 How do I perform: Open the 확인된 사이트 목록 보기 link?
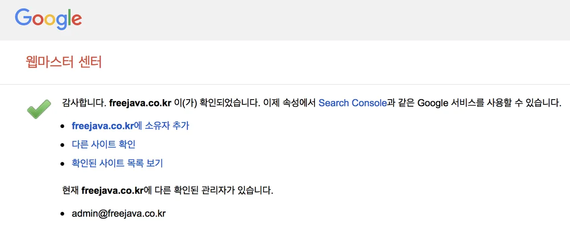click(x=117, y=163)
